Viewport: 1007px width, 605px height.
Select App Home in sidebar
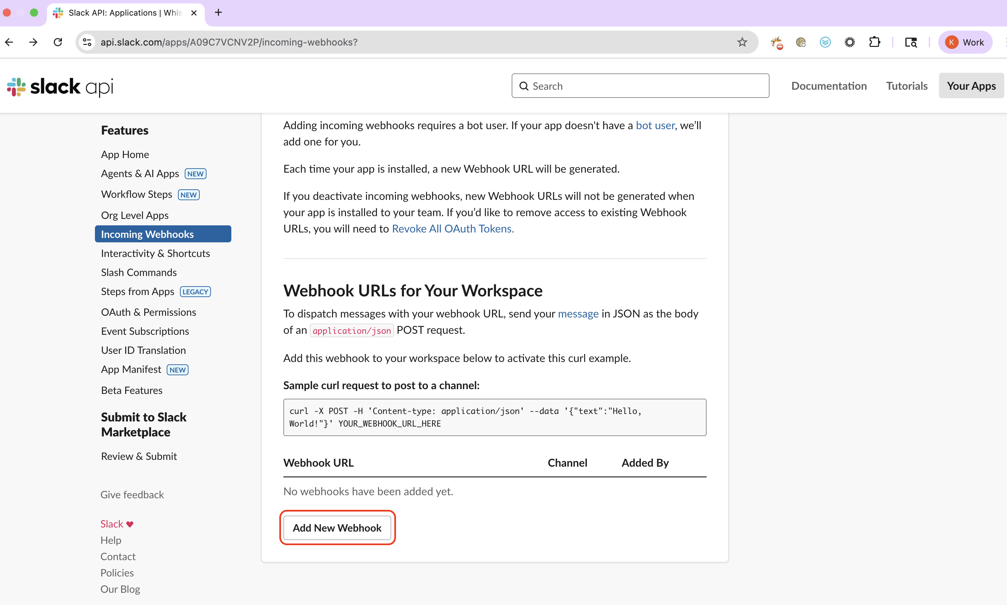[x=125, y=155]
